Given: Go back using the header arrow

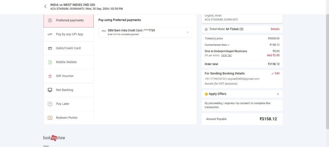Looking at the screenshot, I should tap(45, 6).
